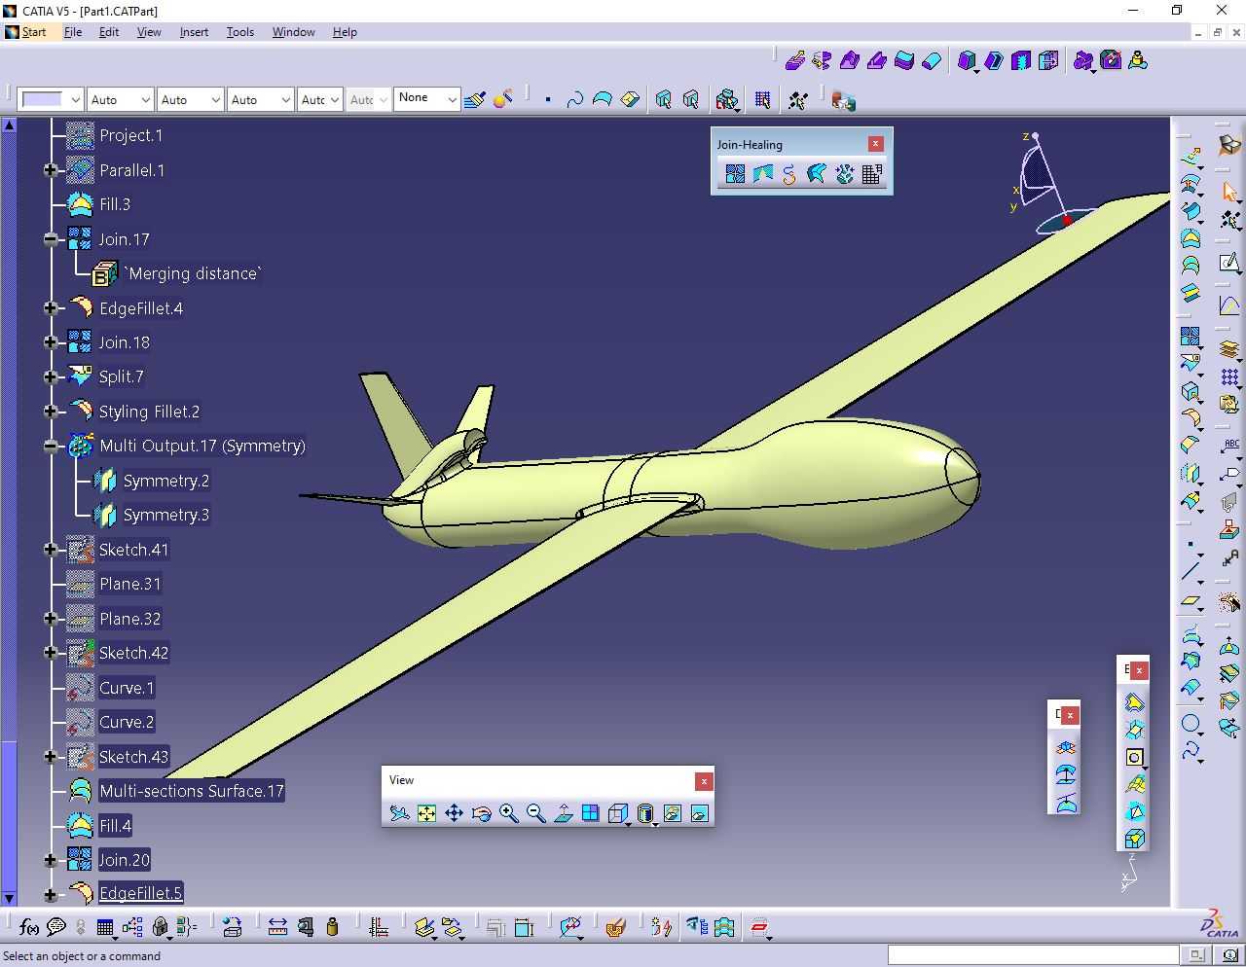Viewport: 1246px width, 967px height.
Task: Select Symmetry.2 in the specification tree
Action: (165, 481)
